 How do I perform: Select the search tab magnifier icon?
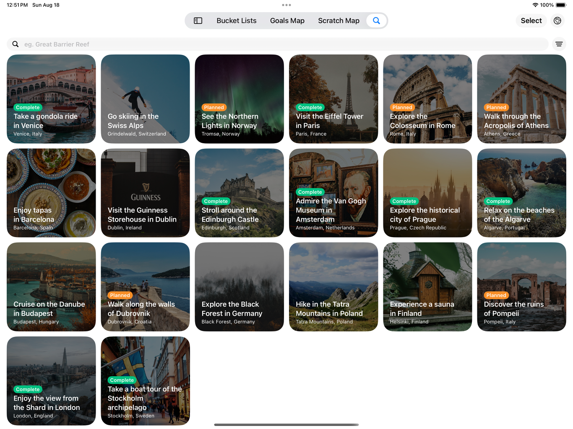(376, 21)
